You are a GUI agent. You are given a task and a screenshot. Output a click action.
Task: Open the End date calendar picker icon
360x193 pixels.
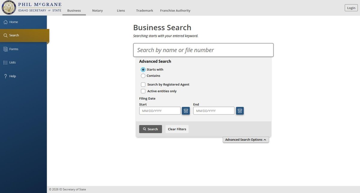tap(240, 111)
